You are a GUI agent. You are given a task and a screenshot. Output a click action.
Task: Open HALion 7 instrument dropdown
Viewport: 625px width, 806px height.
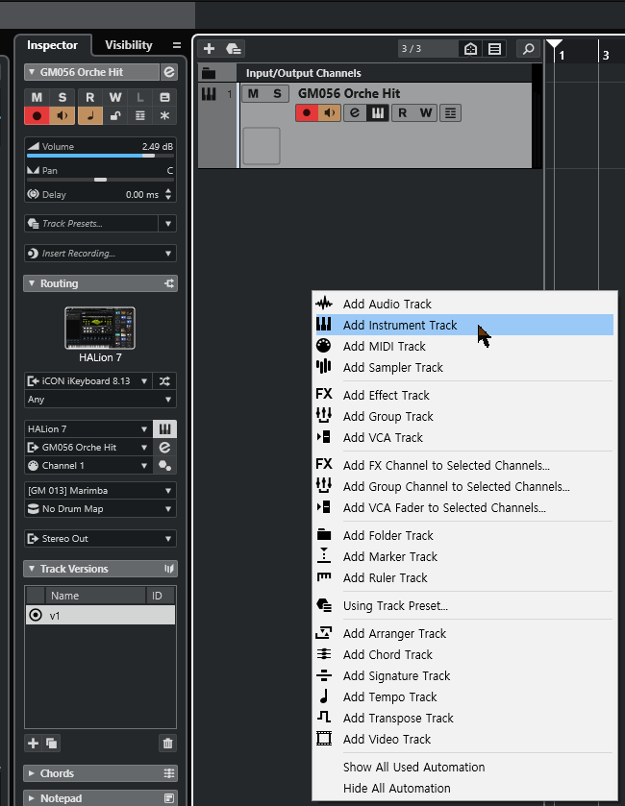pos(87,428)
